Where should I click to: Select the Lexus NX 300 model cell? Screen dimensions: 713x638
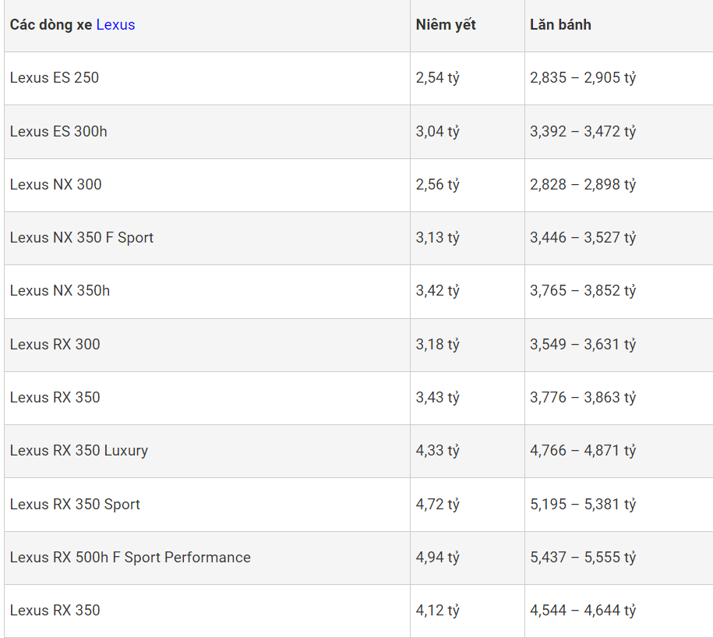point(56,185)
